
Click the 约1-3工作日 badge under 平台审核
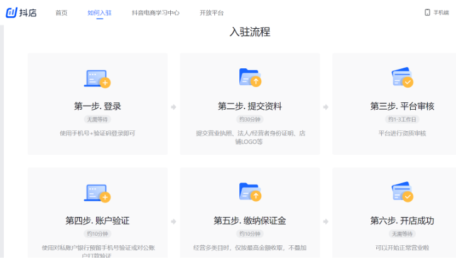point(402,119)
